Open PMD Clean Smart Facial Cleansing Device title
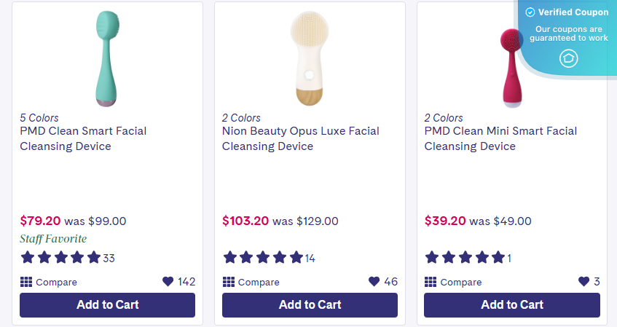 coord(83,138)
